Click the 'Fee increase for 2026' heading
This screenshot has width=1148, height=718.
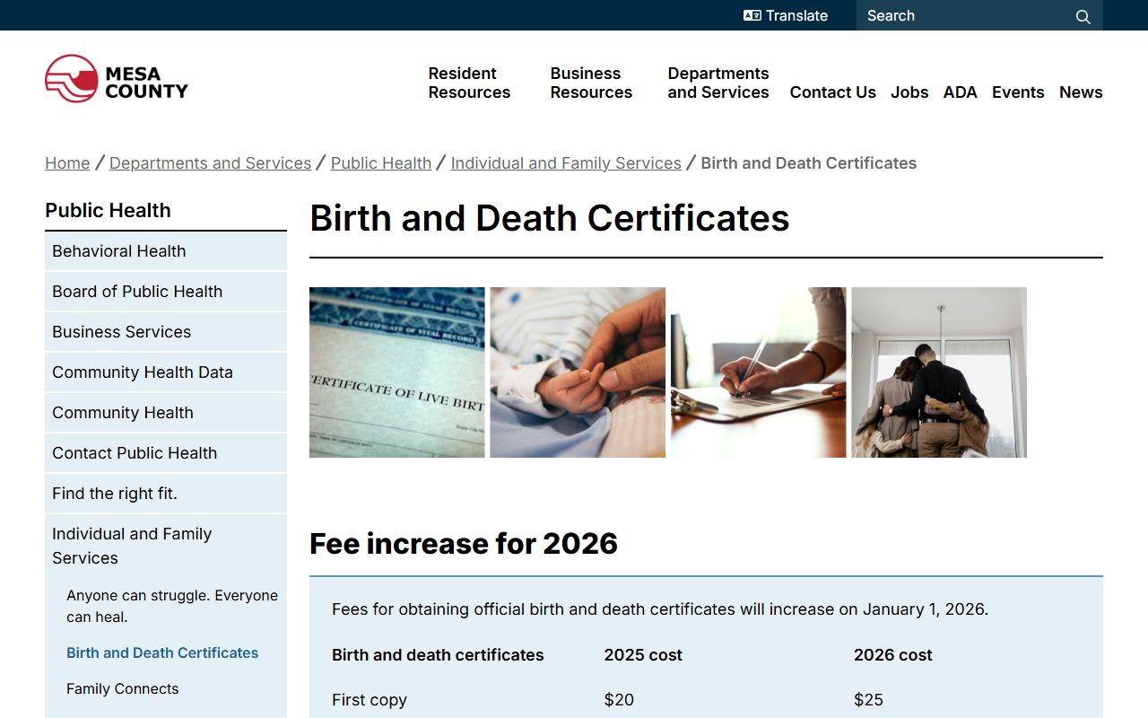click(x=464, y=543)
